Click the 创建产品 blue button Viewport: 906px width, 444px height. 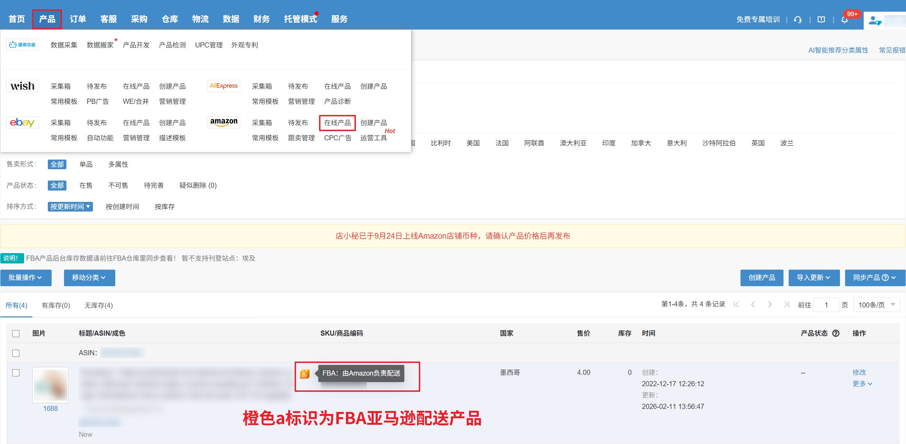pyautogui.click(x=761, y=278)
